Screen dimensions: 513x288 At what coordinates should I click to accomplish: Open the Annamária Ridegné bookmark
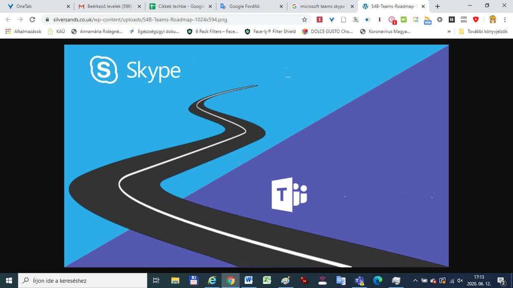97,32
